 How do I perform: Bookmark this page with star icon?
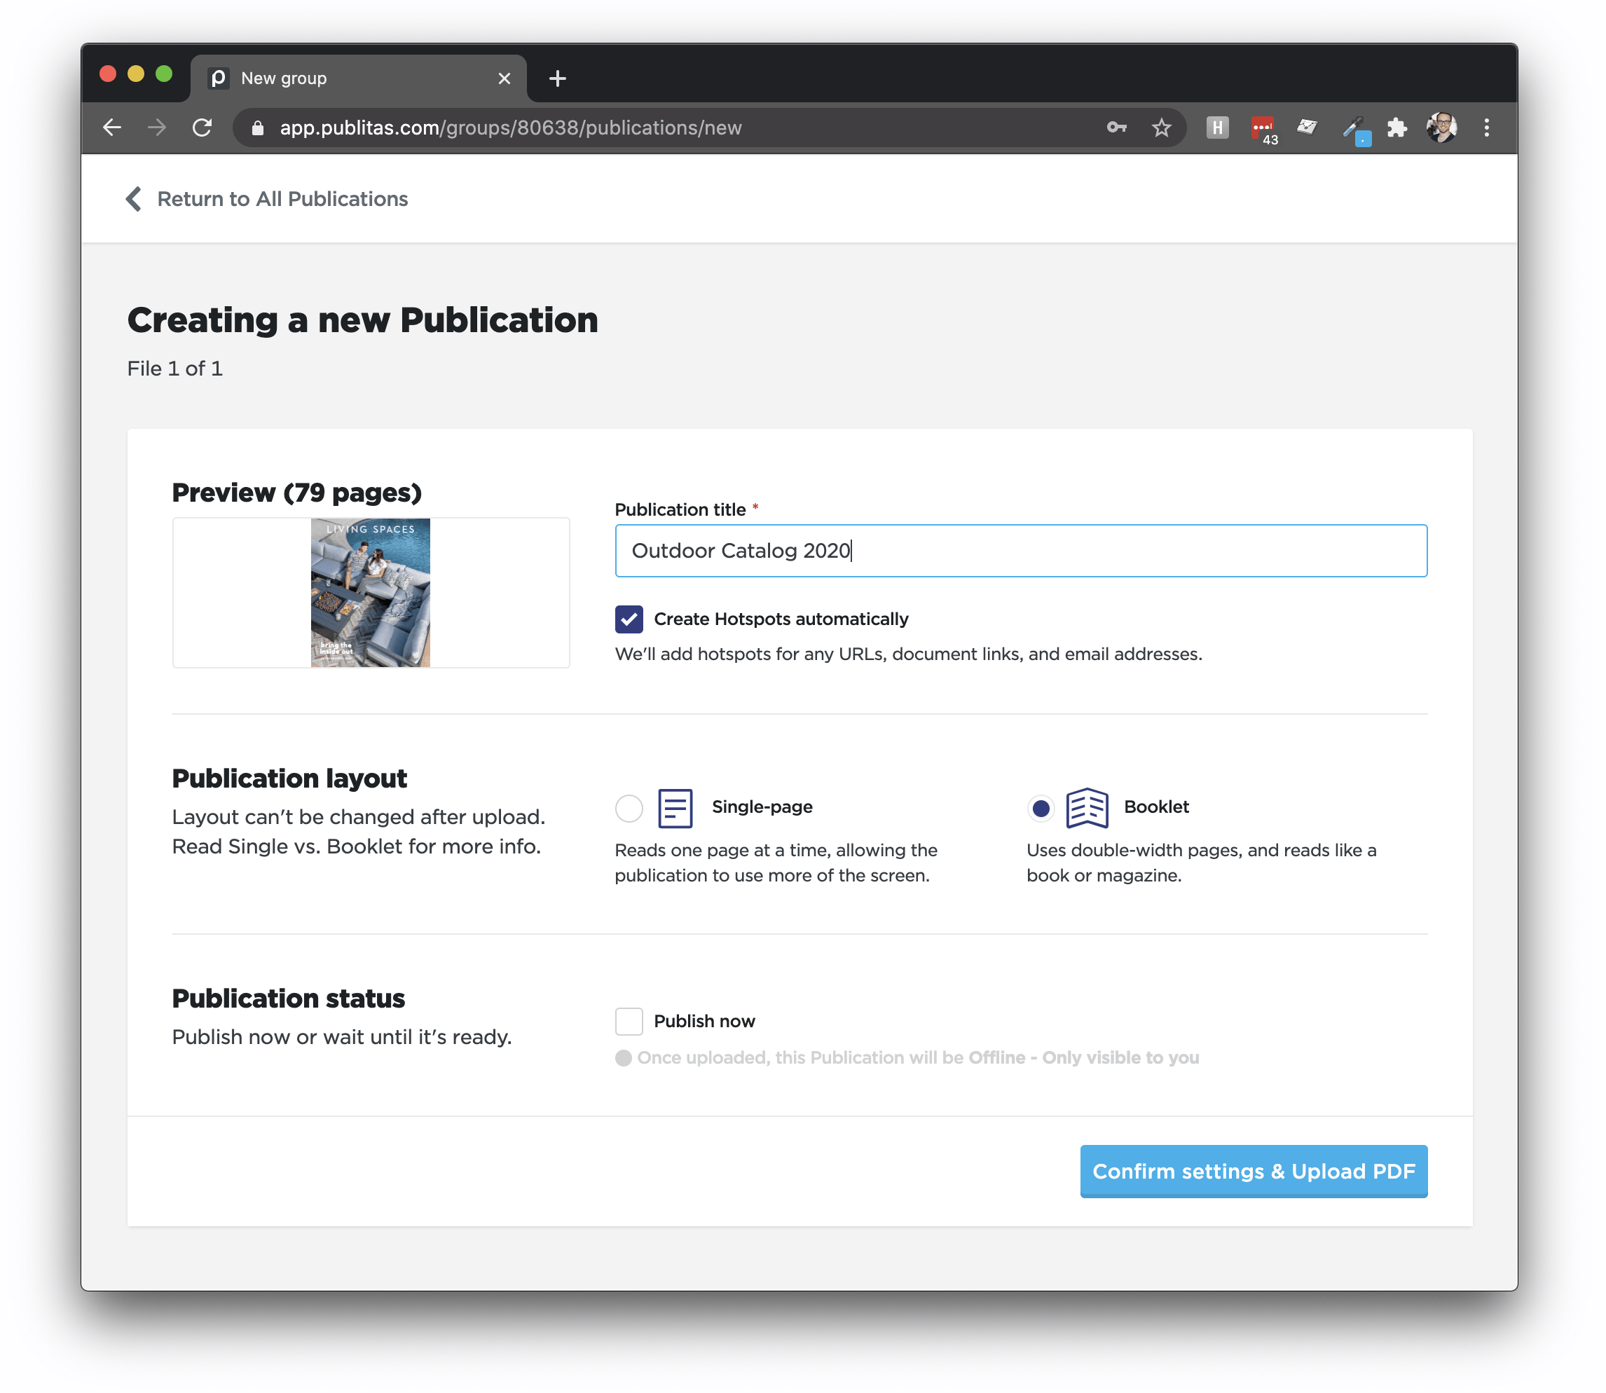(x=1161, y=128)
